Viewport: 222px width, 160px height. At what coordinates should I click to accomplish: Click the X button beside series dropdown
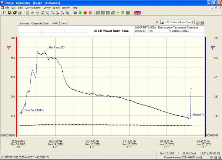(x=202, y=22)
